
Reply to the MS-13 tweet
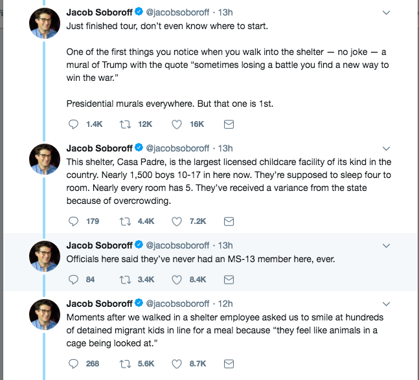click(73, 279)
